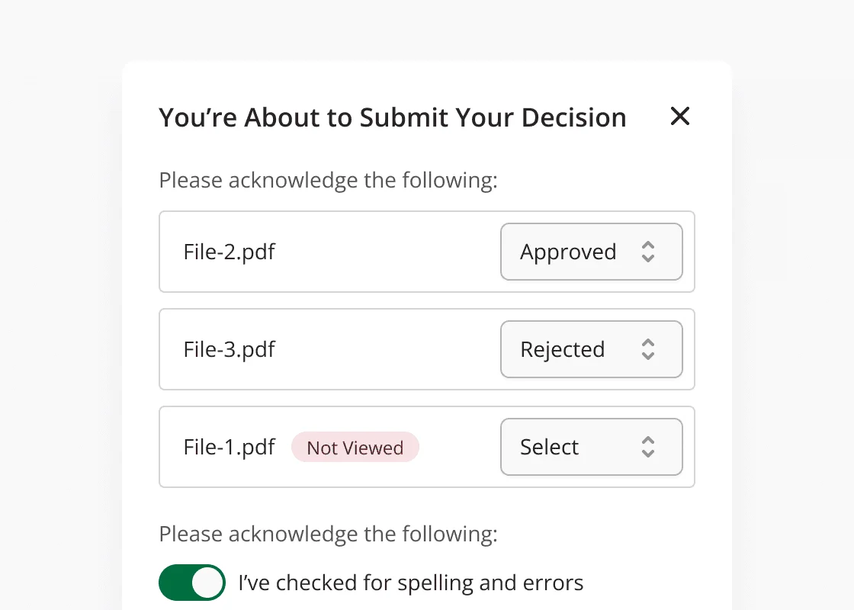Open the Approved dropdown for File-2.pdf
854x610 pixels.
click(x=592, y=252)
